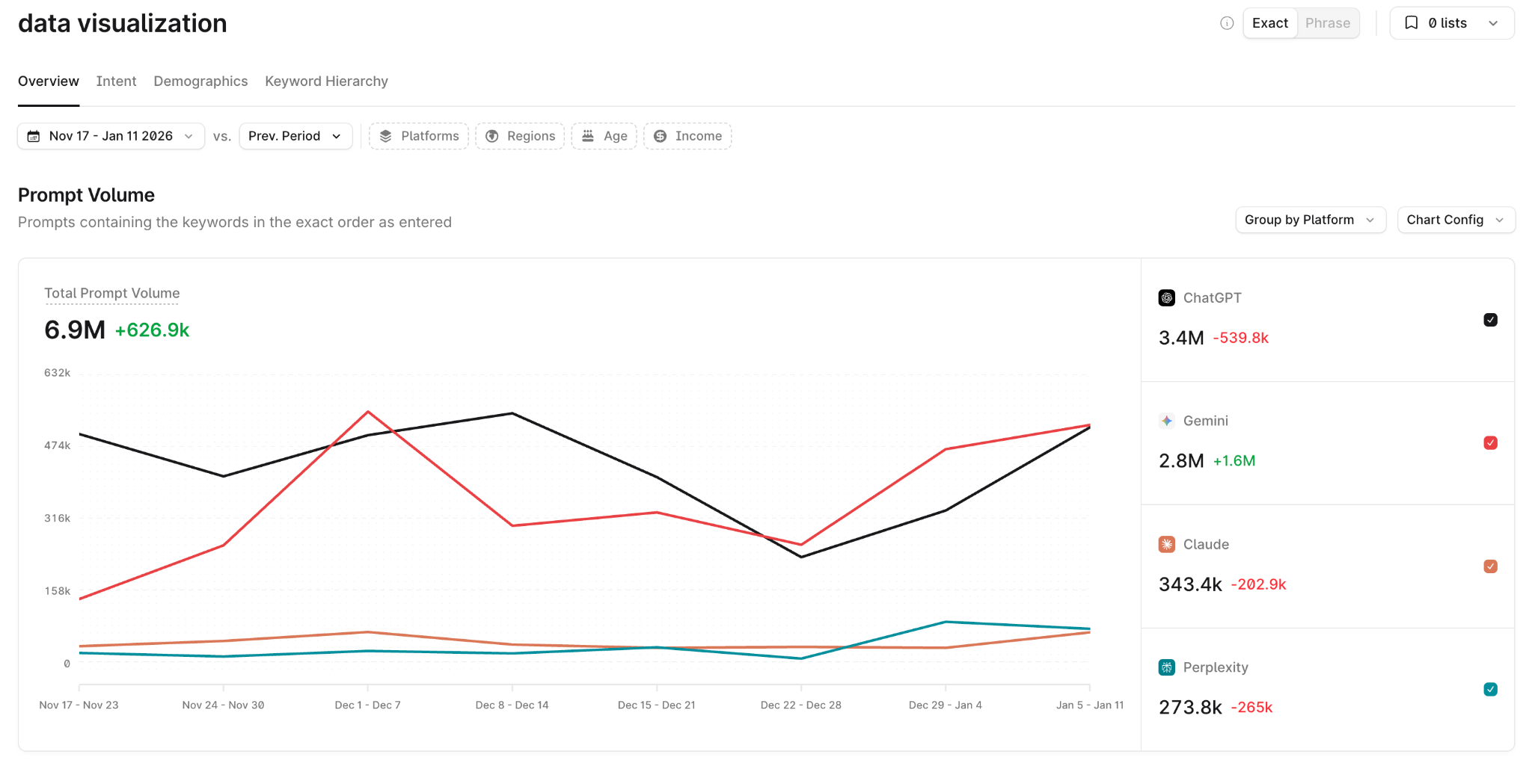This screenshot has height=766, width=1532.
Task: Uncheck the ChatGPT series checkbox
Action: (x=1490, y=320)
